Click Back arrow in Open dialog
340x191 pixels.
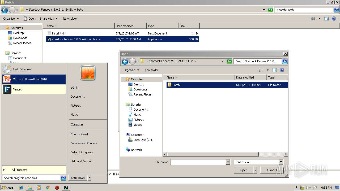pos(125,62)
